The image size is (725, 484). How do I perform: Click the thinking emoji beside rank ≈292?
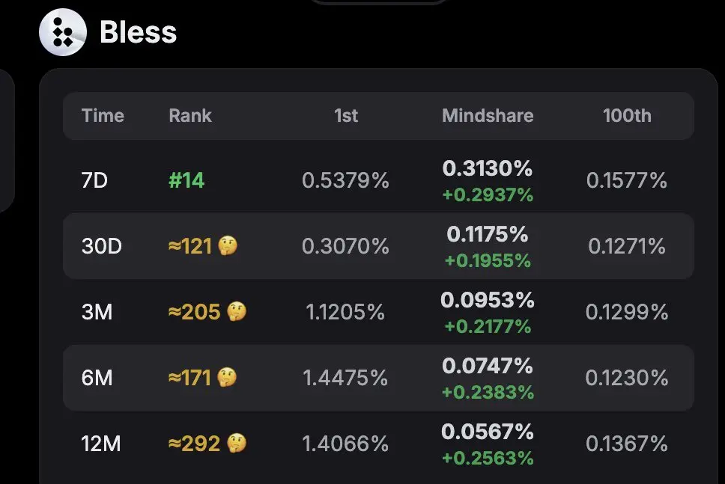(236, 444)
